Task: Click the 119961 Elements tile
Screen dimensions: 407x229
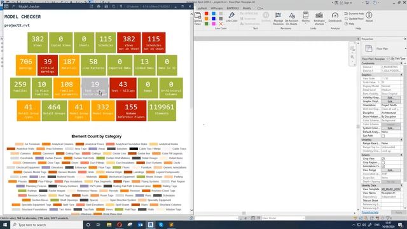Action: 162,111
